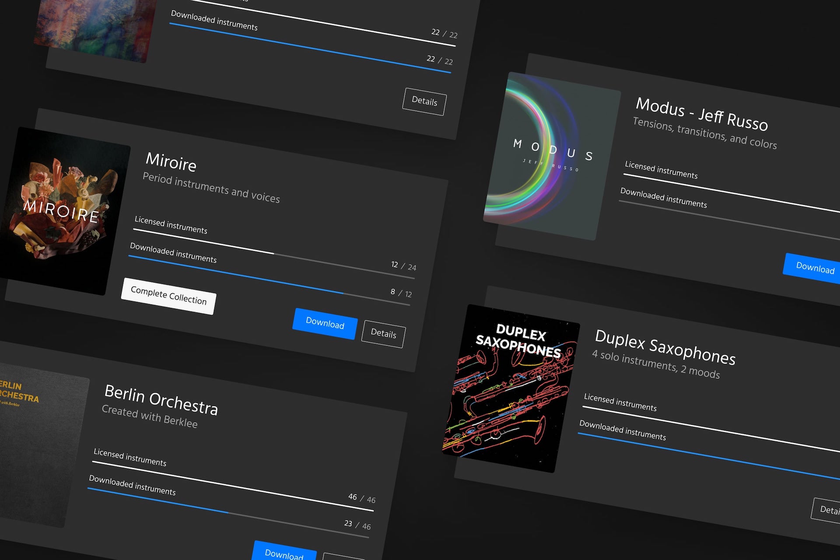Click Duplex Saxophones downloaded progress bar
The height and width of the screenshot is (560, 840).
point(709,456)
